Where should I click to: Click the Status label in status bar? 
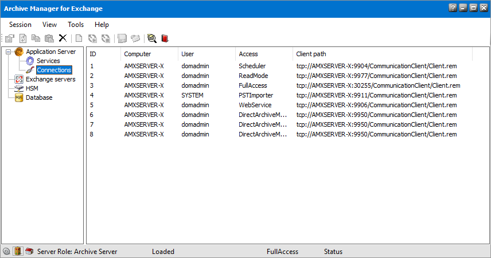[333, 252]
